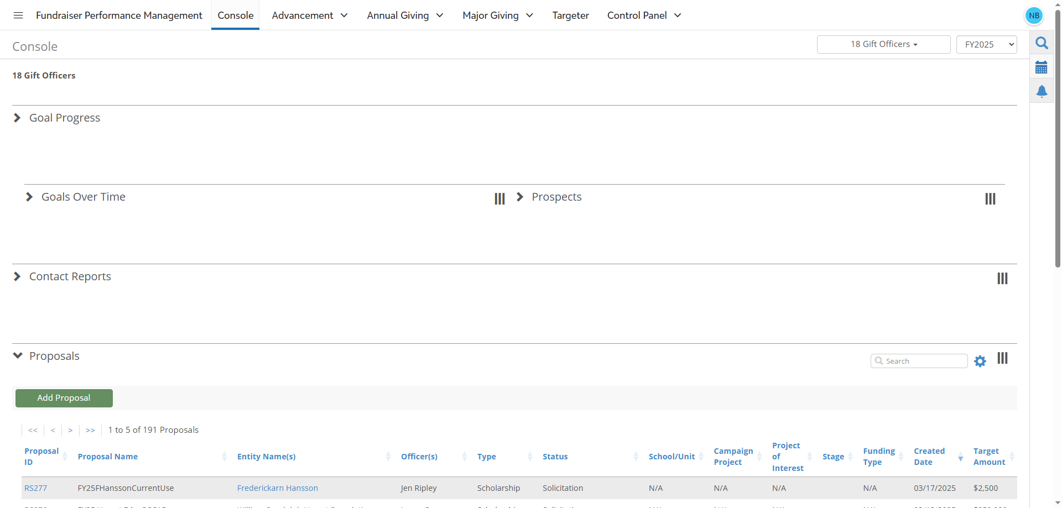
Task: Open the Major Giving menu
Action: [x=498, y=15]
